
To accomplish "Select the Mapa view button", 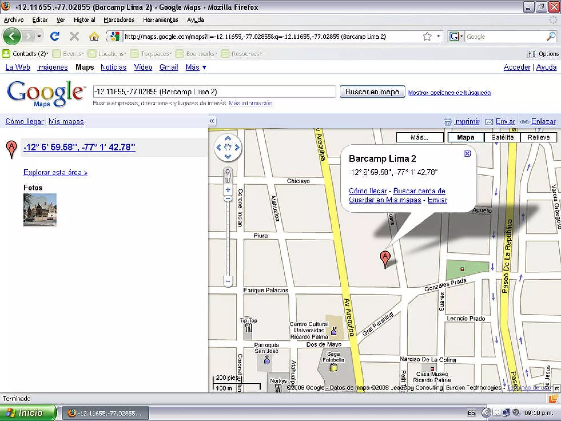I will tap(465, 137).
